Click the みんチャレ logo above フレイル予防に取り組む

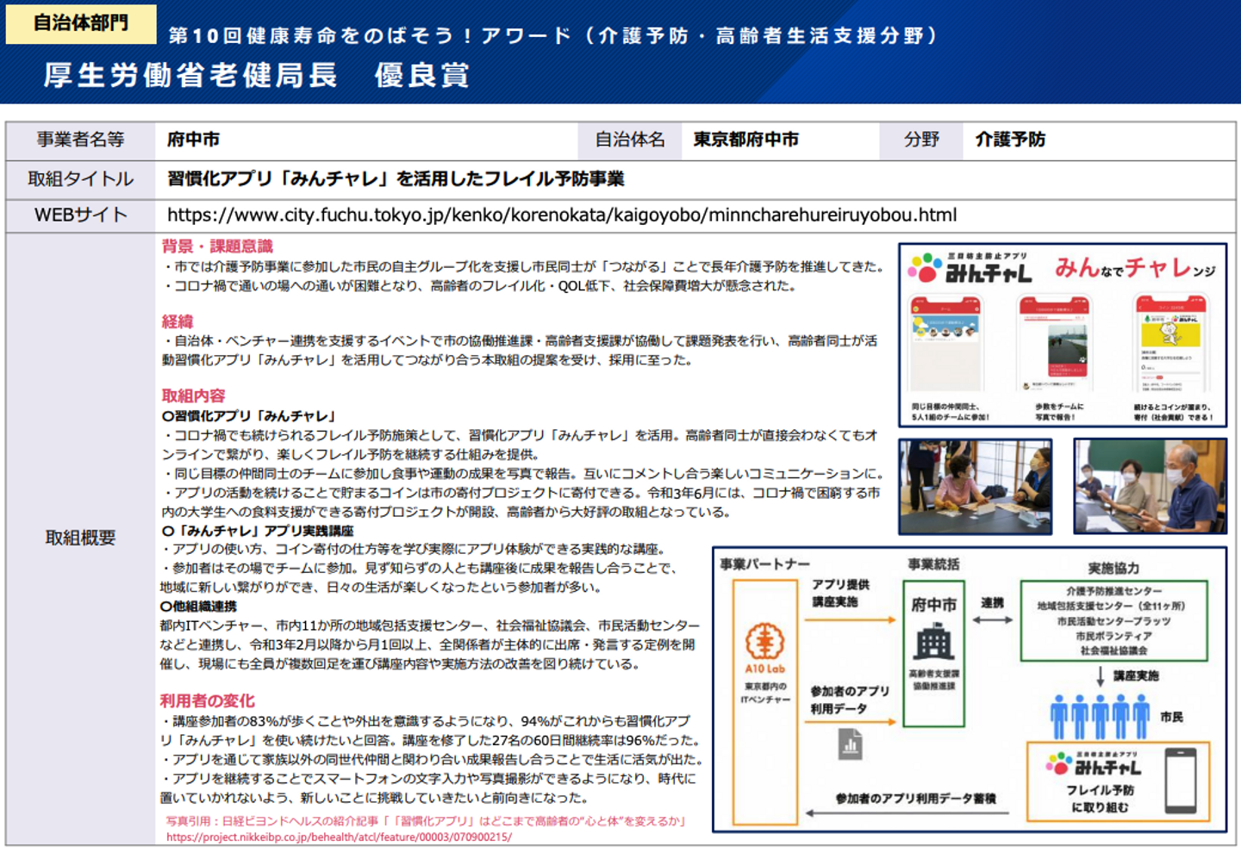(x=1094, y=763)
